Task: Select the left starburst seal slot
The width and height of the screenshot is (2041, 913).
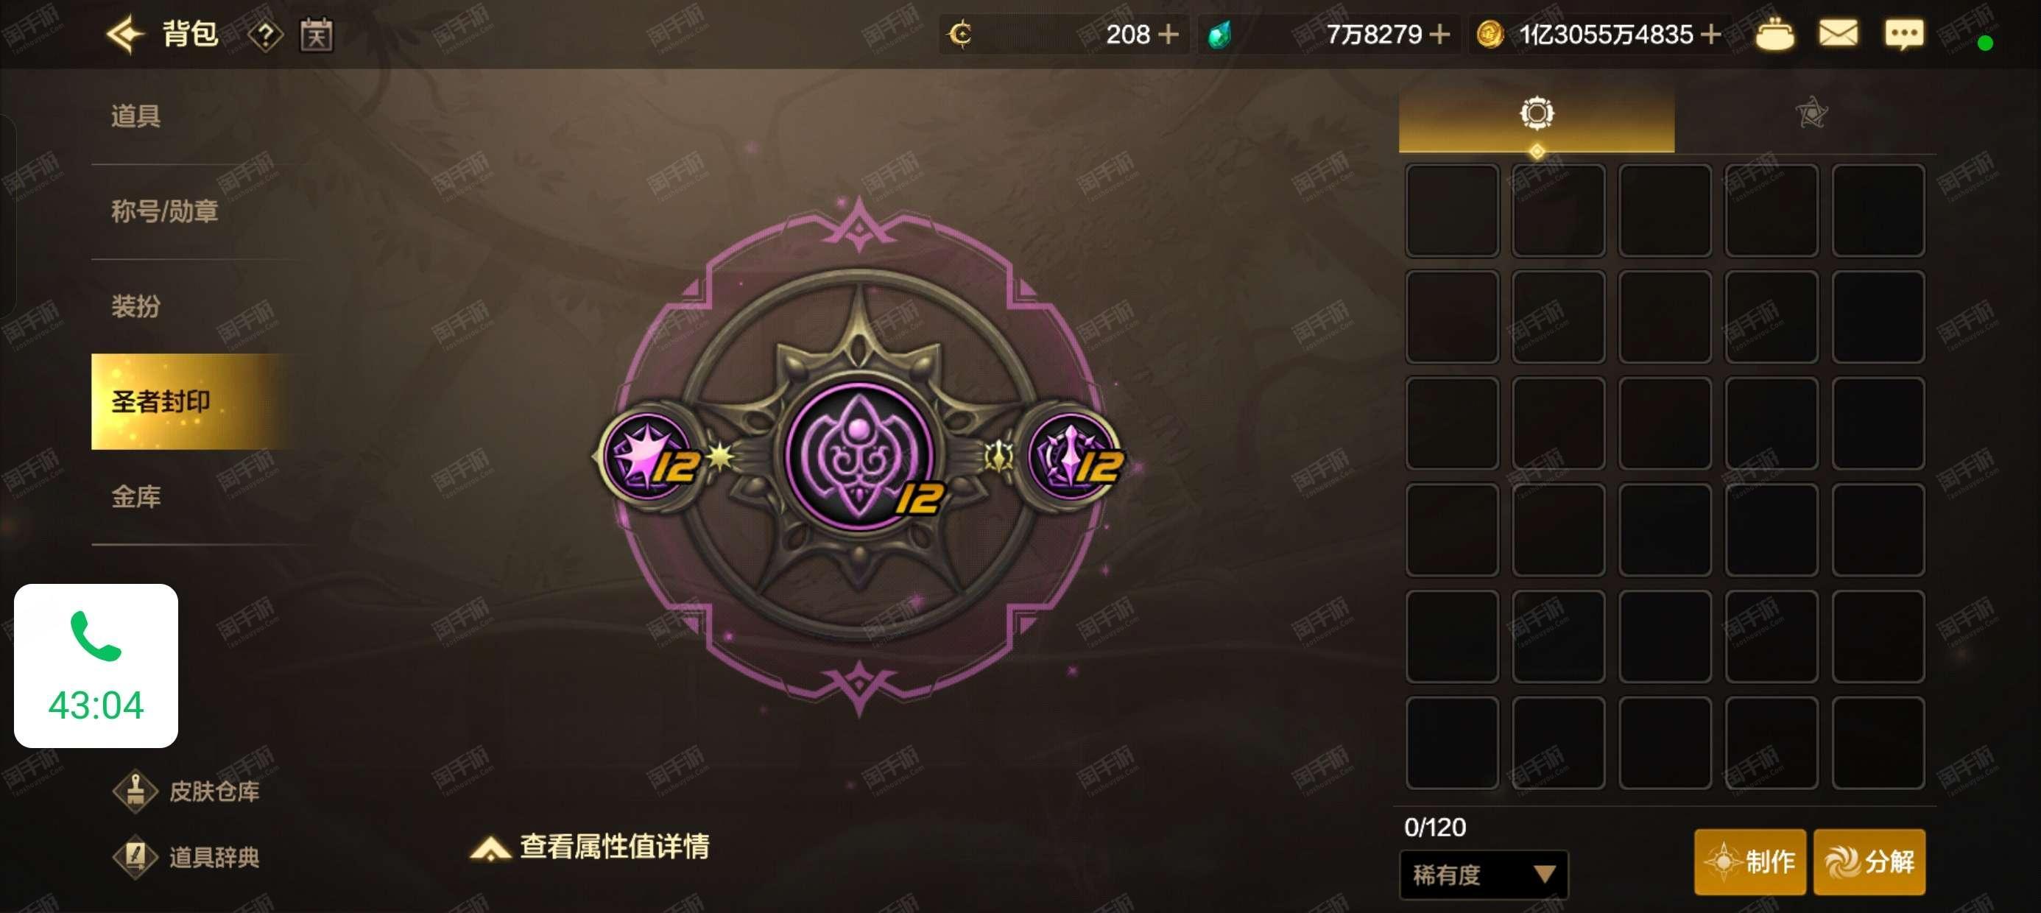Action: point(647,457)
